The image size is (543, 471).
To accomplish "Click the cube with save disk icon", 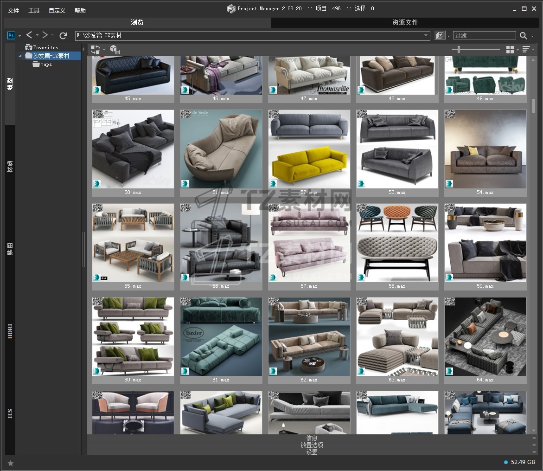I will click(x=115, y=50).
